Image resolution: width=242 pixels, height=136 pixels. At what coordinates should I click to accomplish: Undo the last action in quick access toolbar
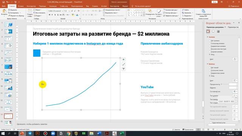[x=7, y=2]
